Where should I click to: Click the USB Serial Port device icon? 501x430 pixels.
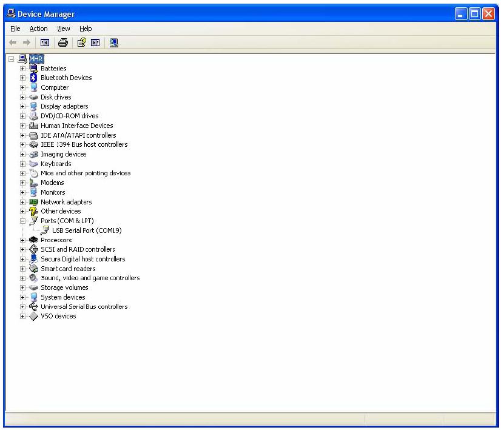45,230
